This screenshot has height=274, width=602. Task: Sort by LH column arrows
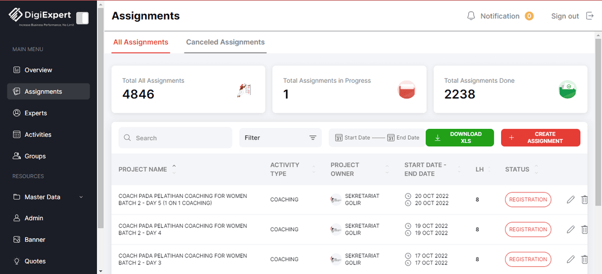tap(489, 169)
